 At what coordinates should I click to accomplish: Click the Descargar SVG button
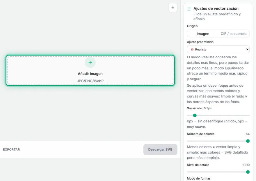[x=160, y=149]
